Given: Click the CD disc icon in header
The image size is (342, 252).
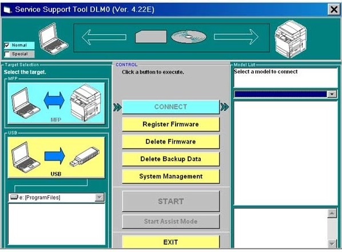Looking at the screenshot, I should 189,37.
